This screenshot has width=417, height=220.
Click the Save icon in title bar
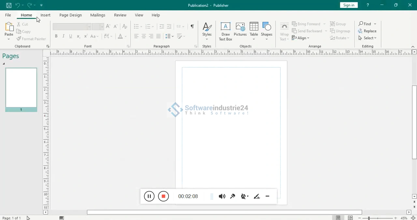9,5
